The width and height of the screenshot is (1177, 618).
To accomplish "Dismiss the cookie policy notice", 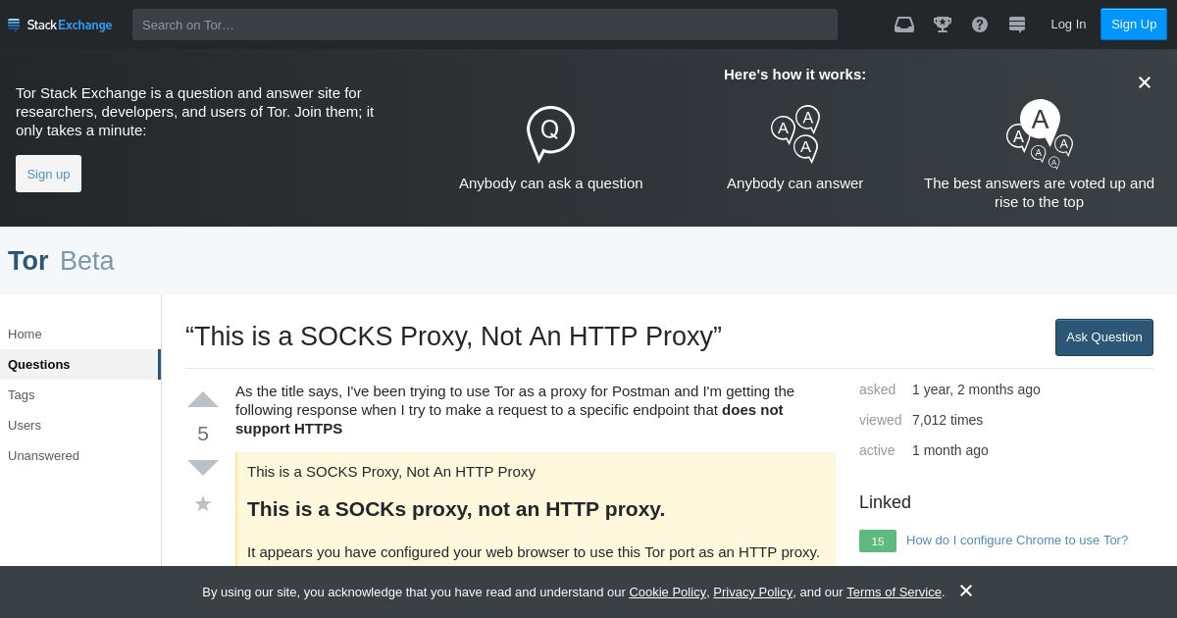I will (966, 591).
